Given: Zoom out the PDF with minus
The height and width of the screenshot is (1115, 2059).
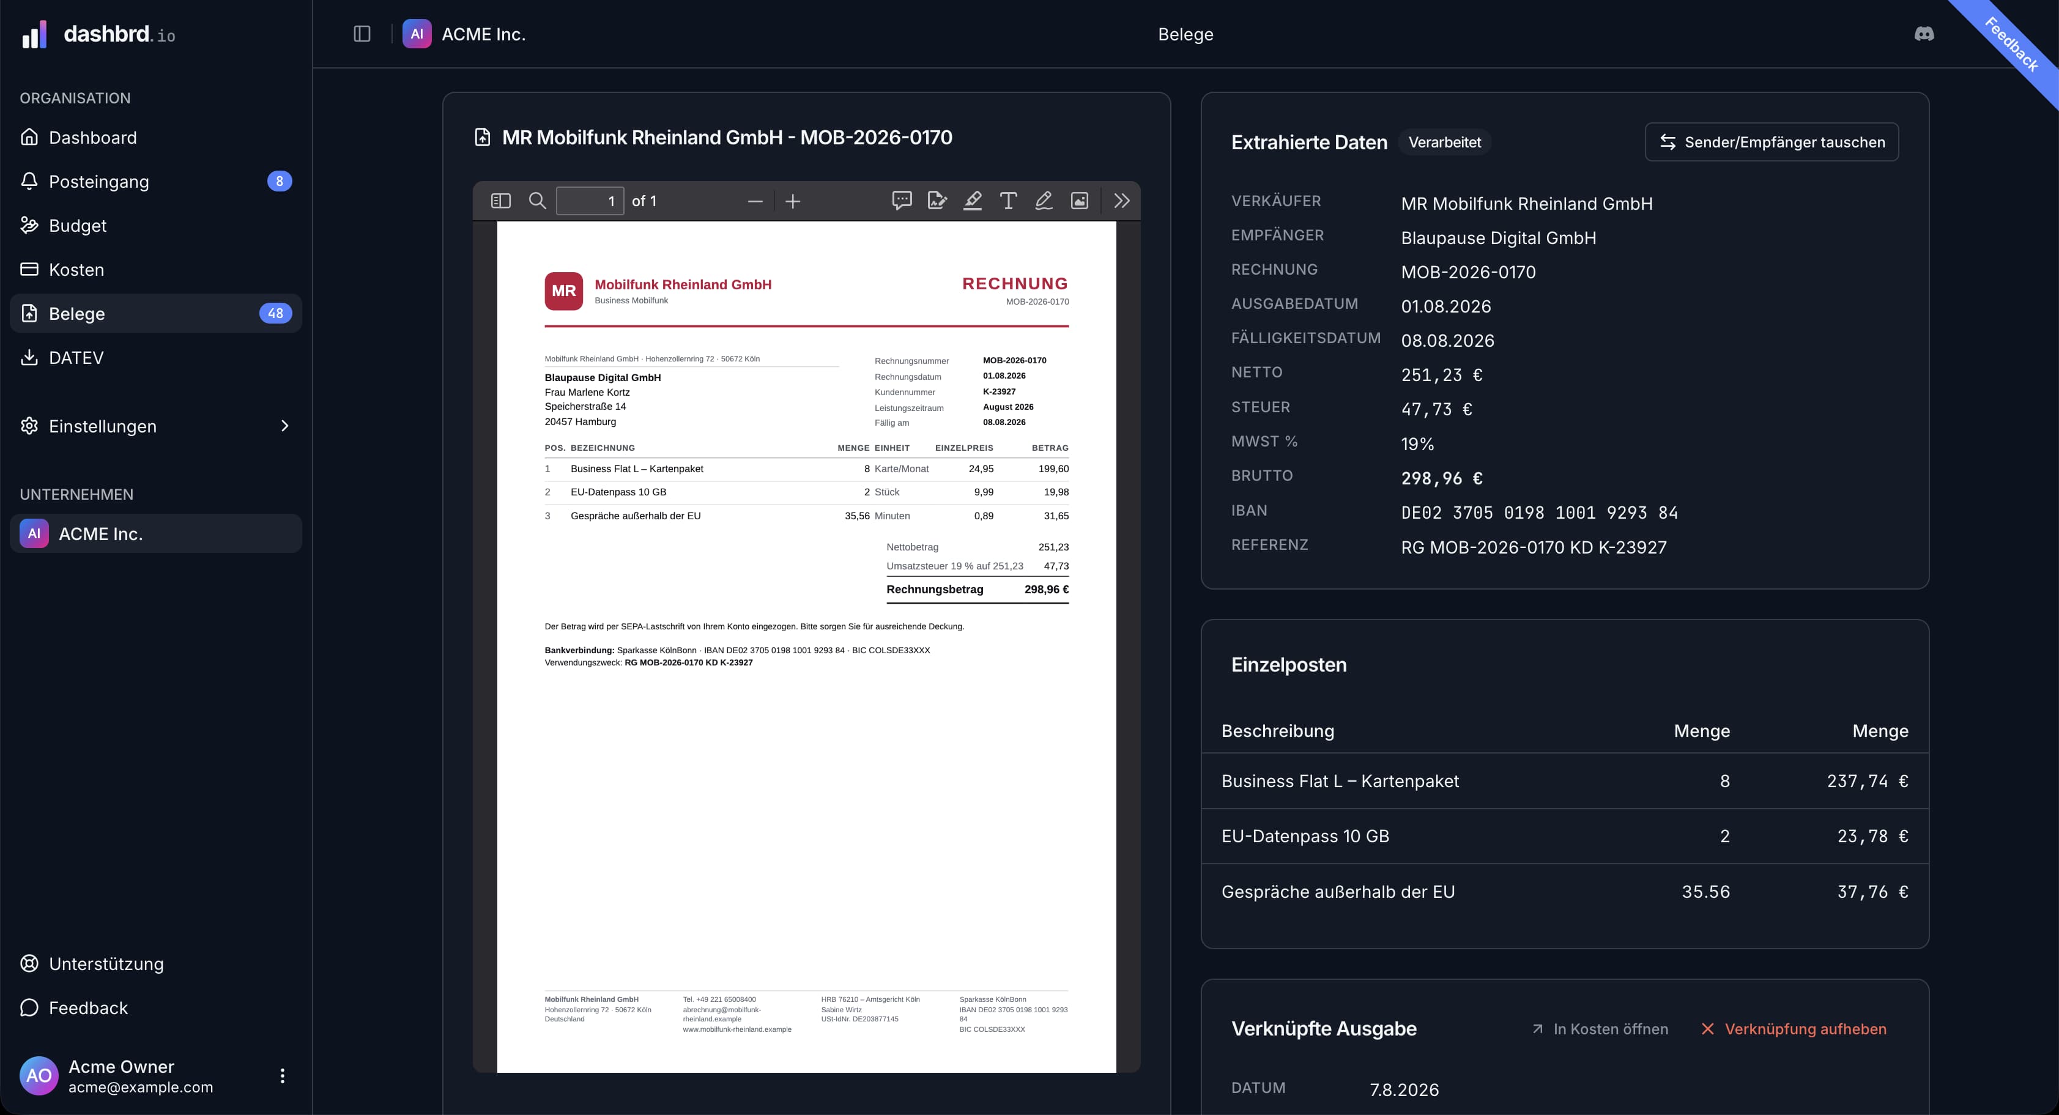Looking at the screenshot, I should pyautogui.click(x=755, y=201).
